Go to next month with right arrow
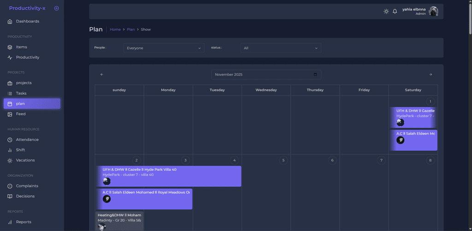472x231 pixels. click(431, 74)
